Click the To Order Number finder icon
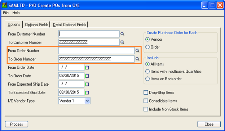 pyautogui.click(x=137, y=59)
